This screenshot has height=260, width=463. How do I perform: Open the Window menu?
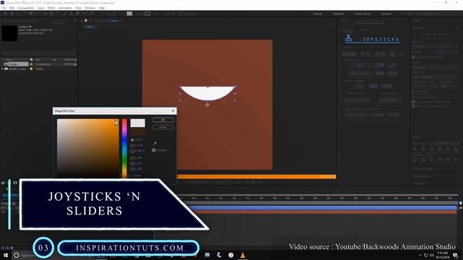tap(90, 8)
